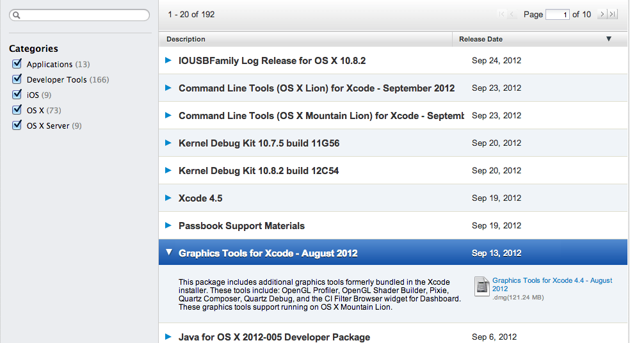This screenshot has height=343, width=630.
Task: Toggle the Developer Tools checkbox
Action: (17, 79)
